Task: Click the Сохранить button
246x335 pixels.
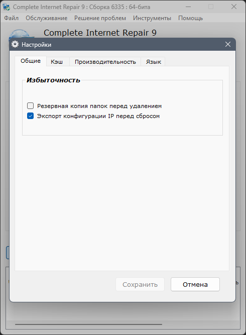Action: click(x=140, y=284)
